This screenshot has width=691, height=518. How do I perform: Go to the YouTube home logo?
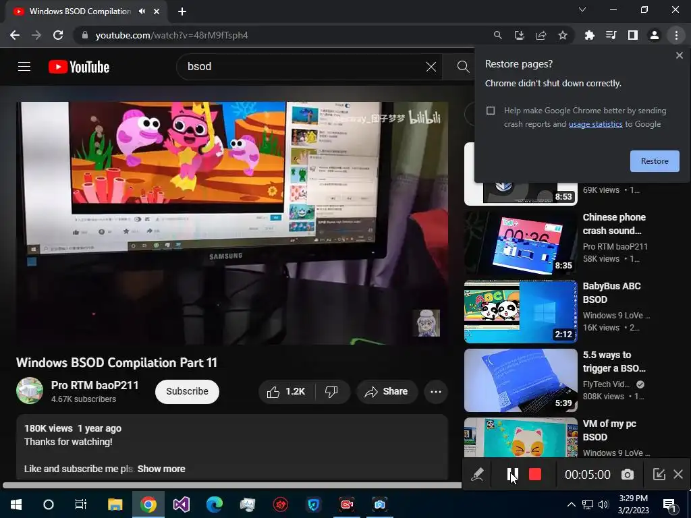[79, 67]
